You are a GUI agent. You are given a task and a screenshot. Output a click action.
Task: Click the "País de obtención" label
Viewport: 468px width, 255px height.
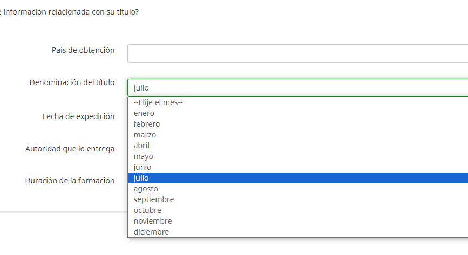83,50
